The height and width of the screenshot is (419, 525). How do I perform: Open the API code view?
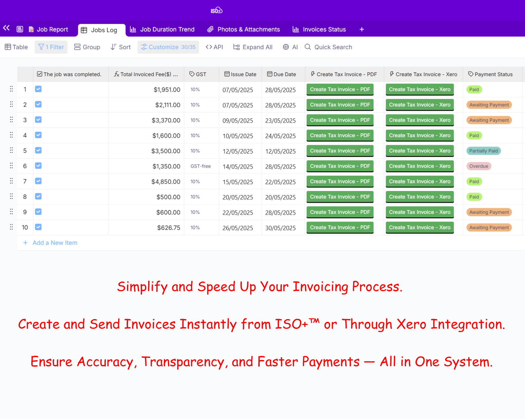click(x=214, y=47)
